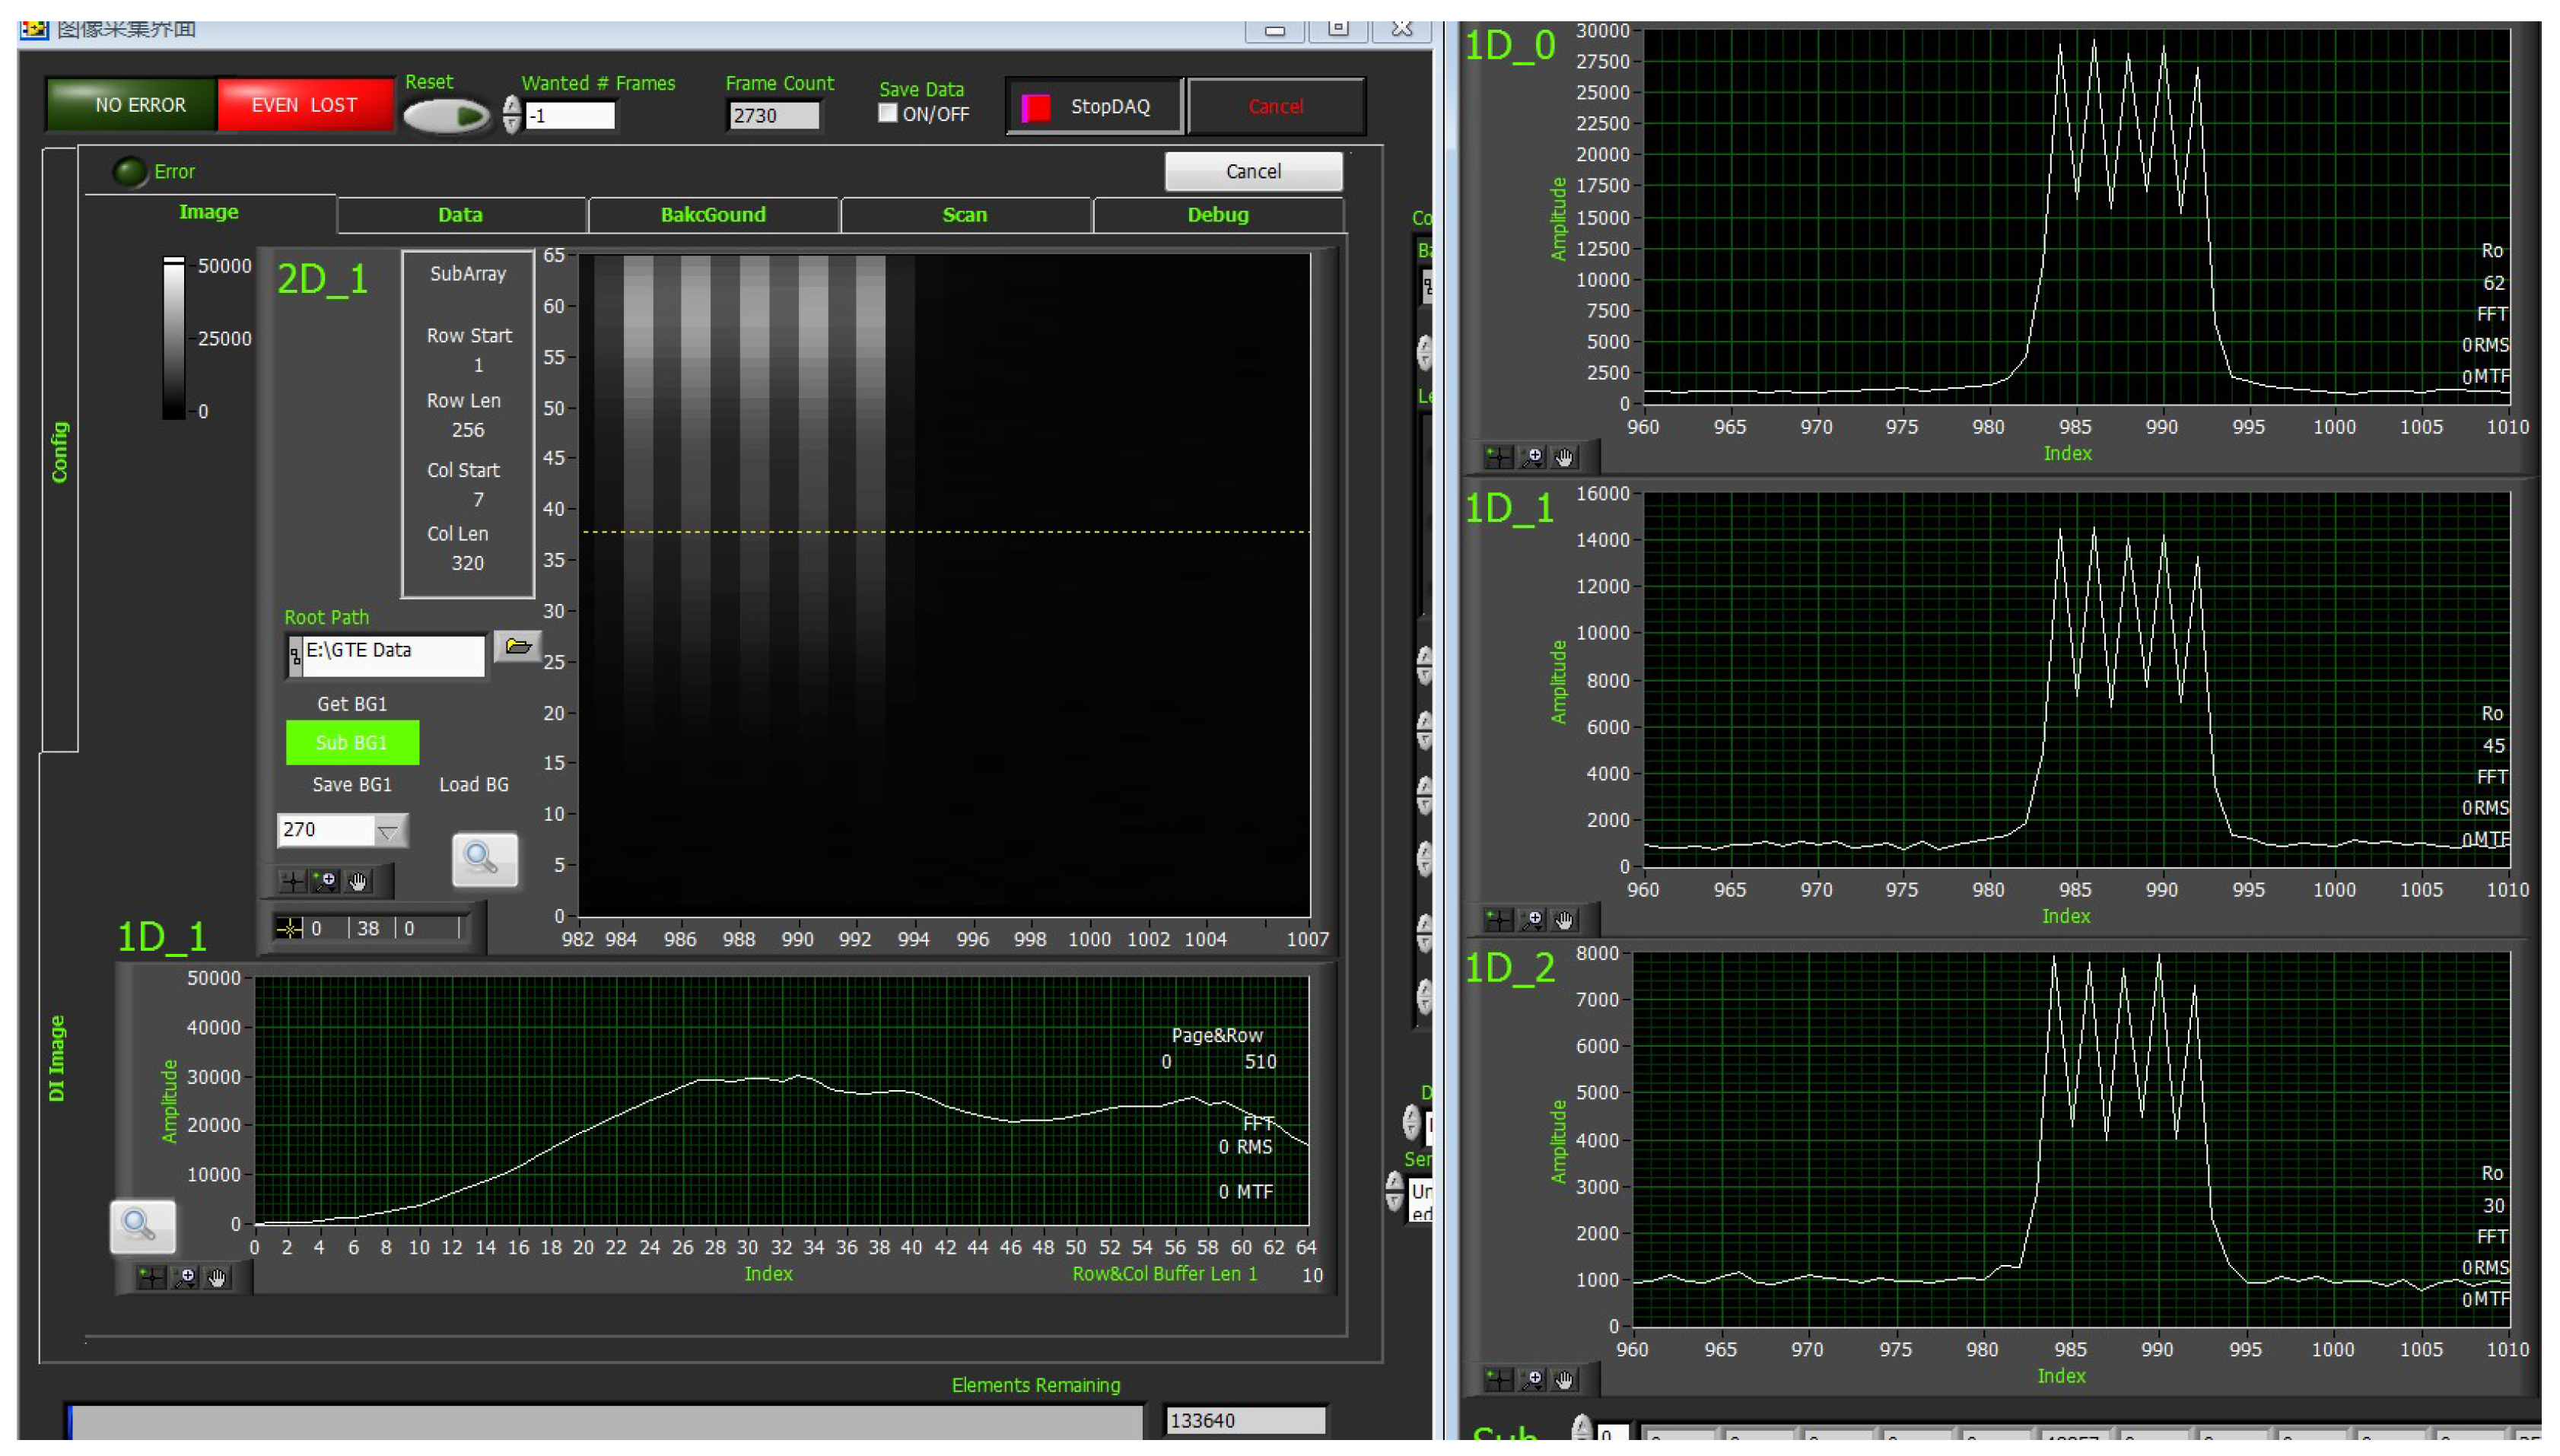The image size is (2560, 1456).
Task: Open the Scan tab
Action: click(x=964, y=215)
